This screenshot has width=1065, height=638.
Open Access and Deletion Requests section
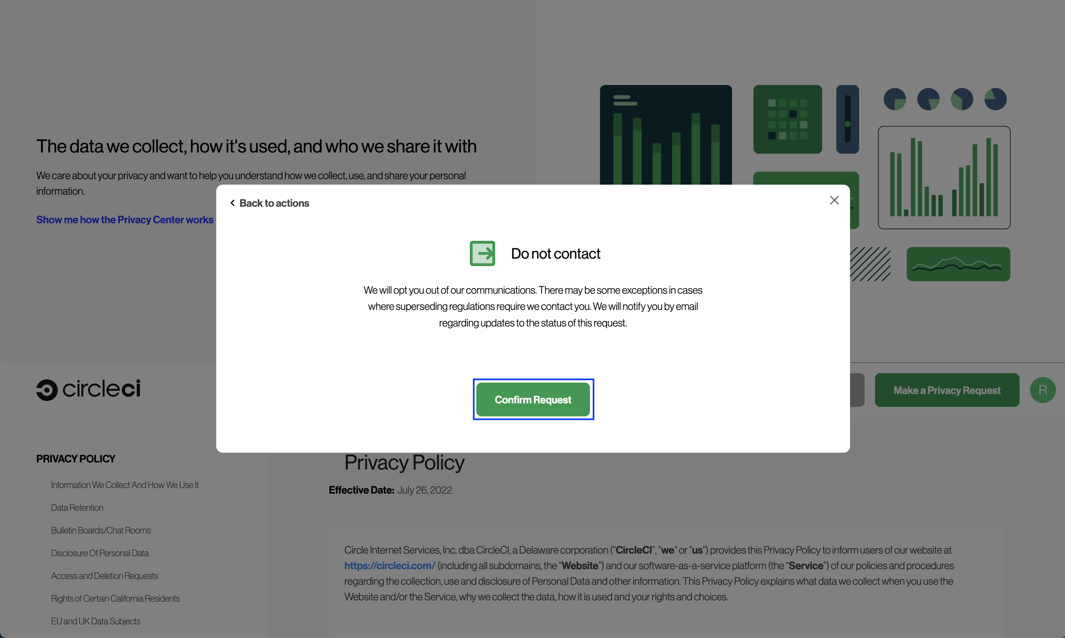[x=105, y=576]
